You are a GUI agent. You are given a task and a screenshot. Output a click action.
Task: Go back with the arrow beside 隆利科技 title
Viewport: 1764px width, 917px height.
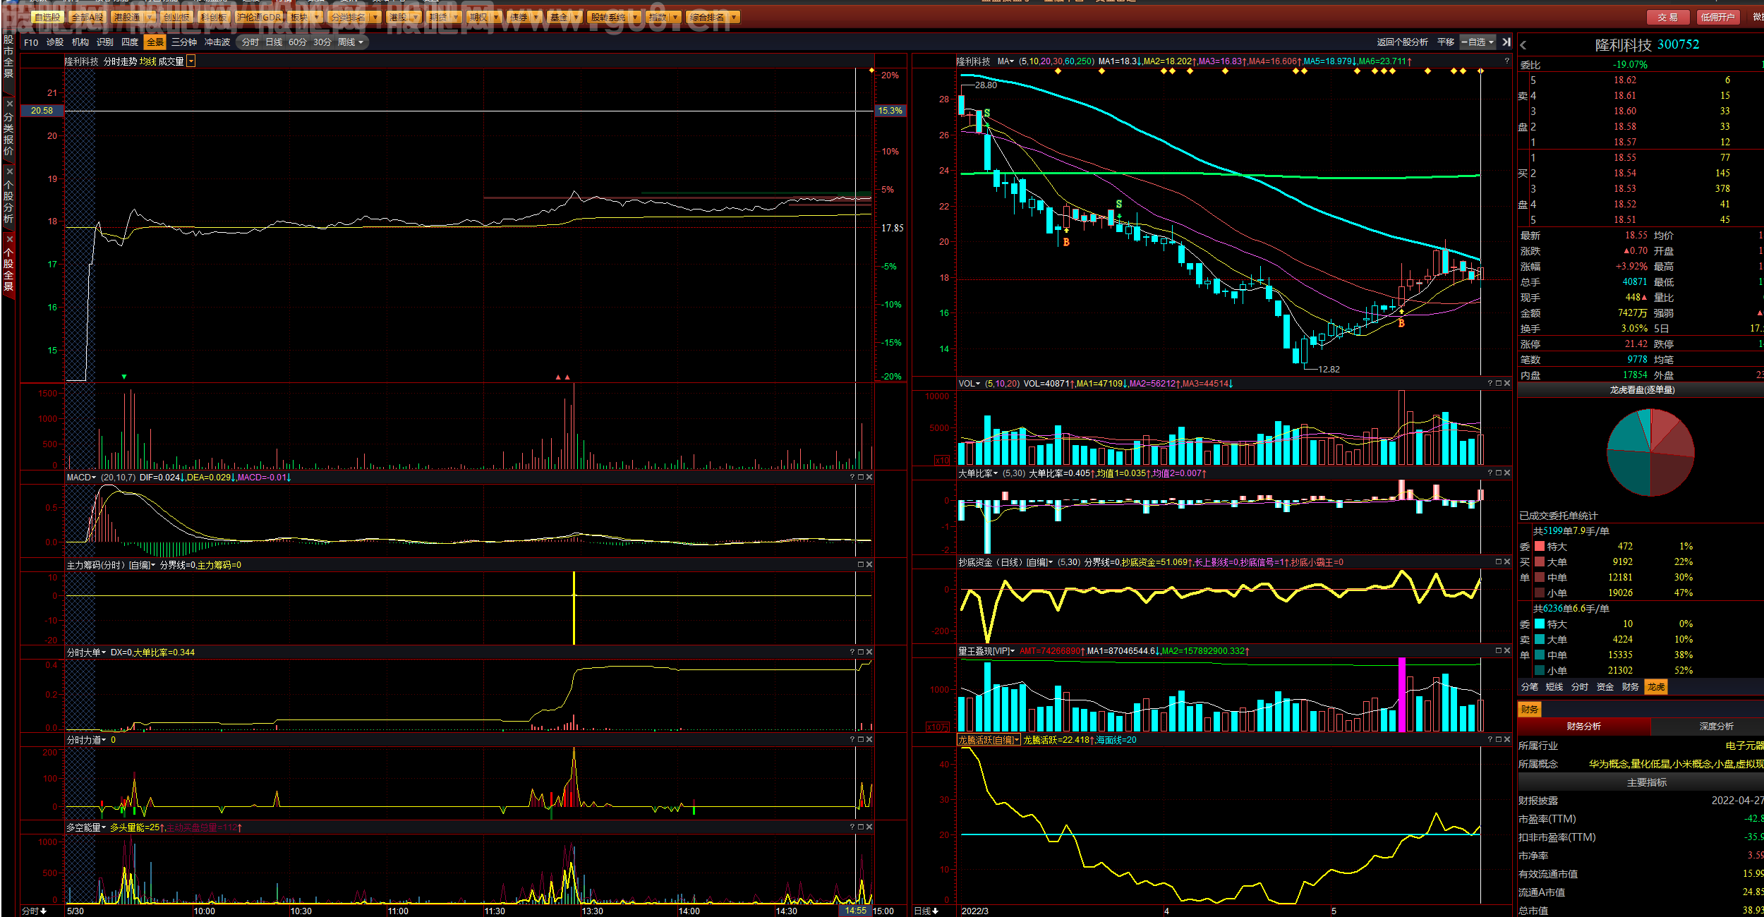point(1523,45)
